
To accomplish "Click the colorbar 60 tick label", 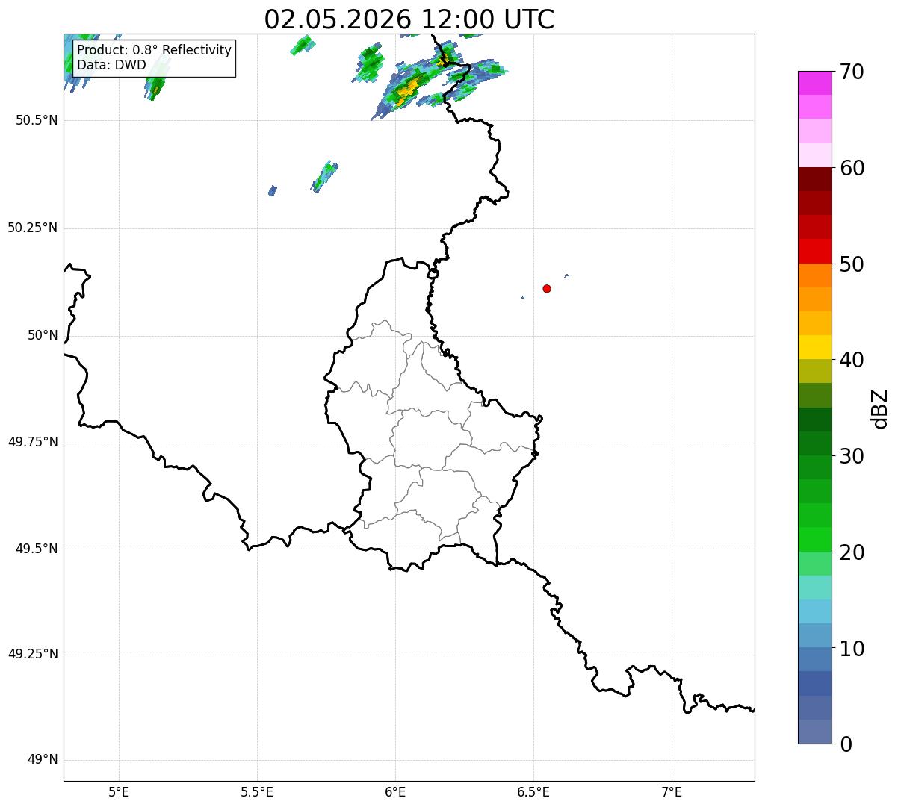I will [852, 168].
